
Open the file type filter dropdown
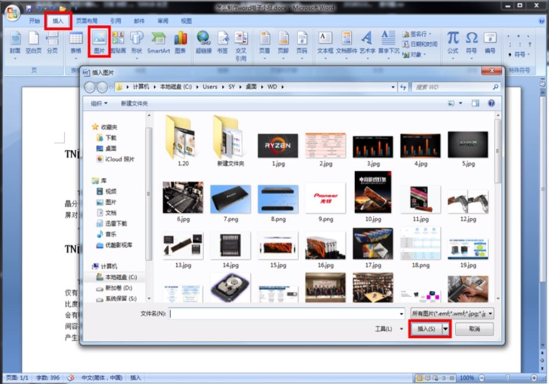coord(452,313)
